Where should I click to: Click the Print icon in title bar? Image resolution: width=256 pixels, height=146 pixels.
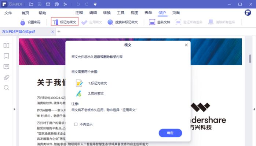point(56,4)
